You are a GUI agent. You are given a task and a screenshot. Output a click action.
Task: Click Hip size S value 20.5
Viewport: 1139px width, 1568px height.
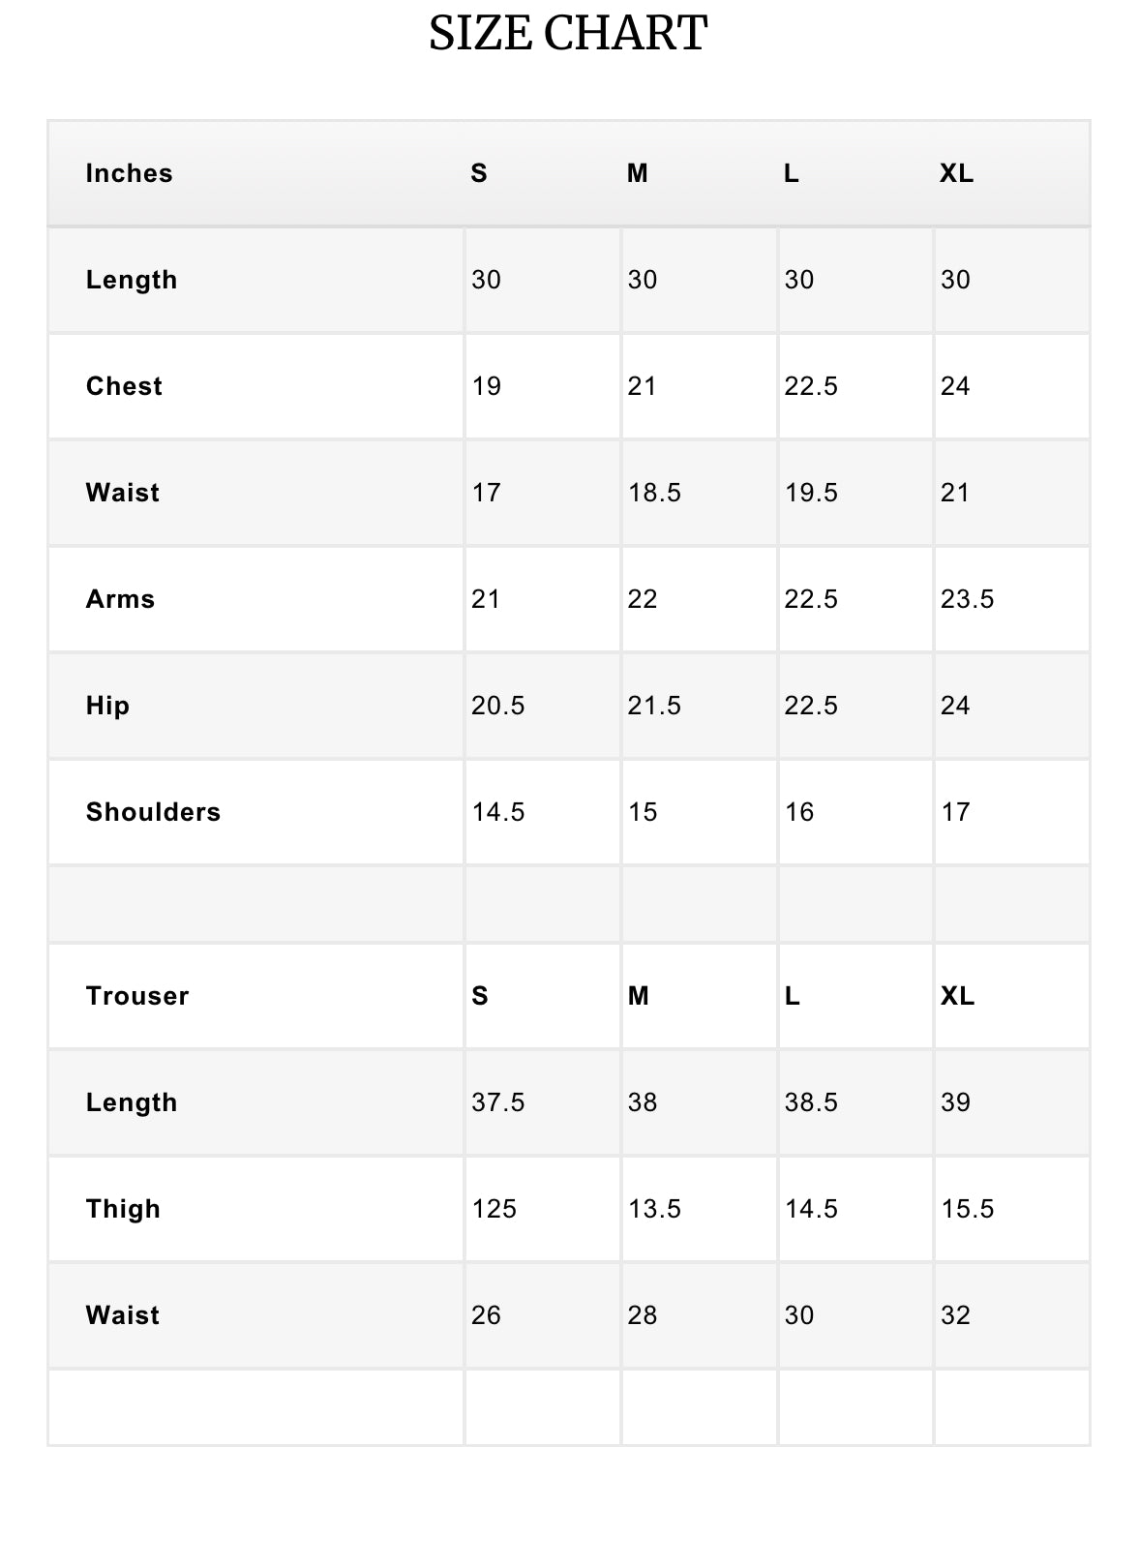tap(497, 706)
